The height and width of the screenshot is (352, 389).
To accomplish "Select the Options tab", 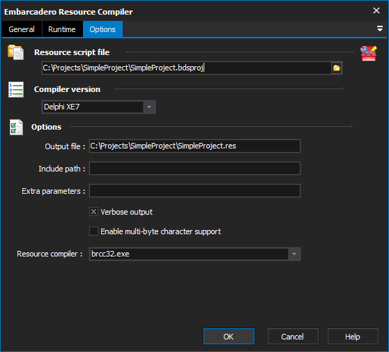I will [102, 29].
